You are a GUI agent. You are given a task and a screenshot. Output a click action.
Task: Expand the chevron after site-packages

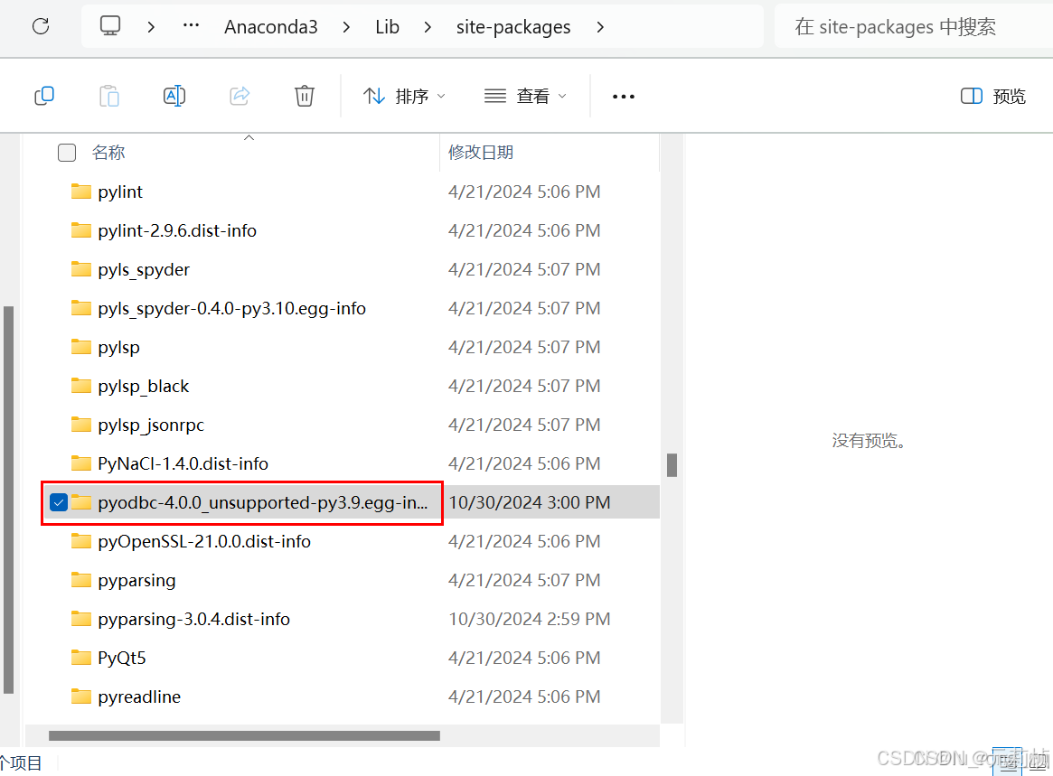point(600,27)
